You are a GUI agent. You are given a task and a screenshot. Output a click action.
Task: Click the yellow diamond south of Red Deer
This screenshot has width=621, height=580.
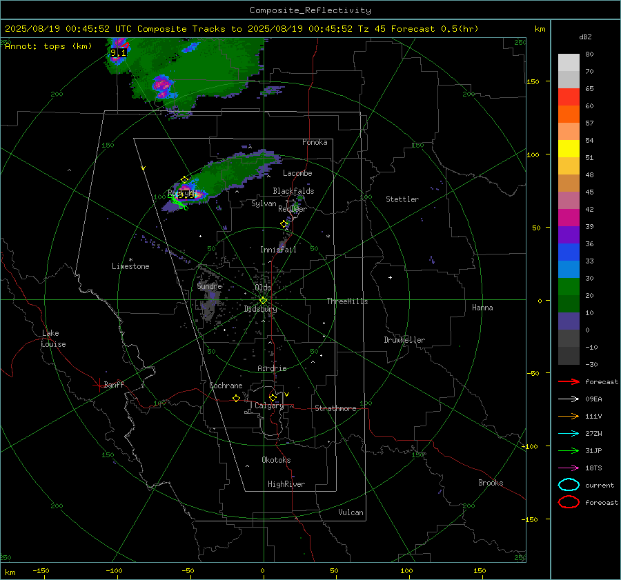[284, 224]
